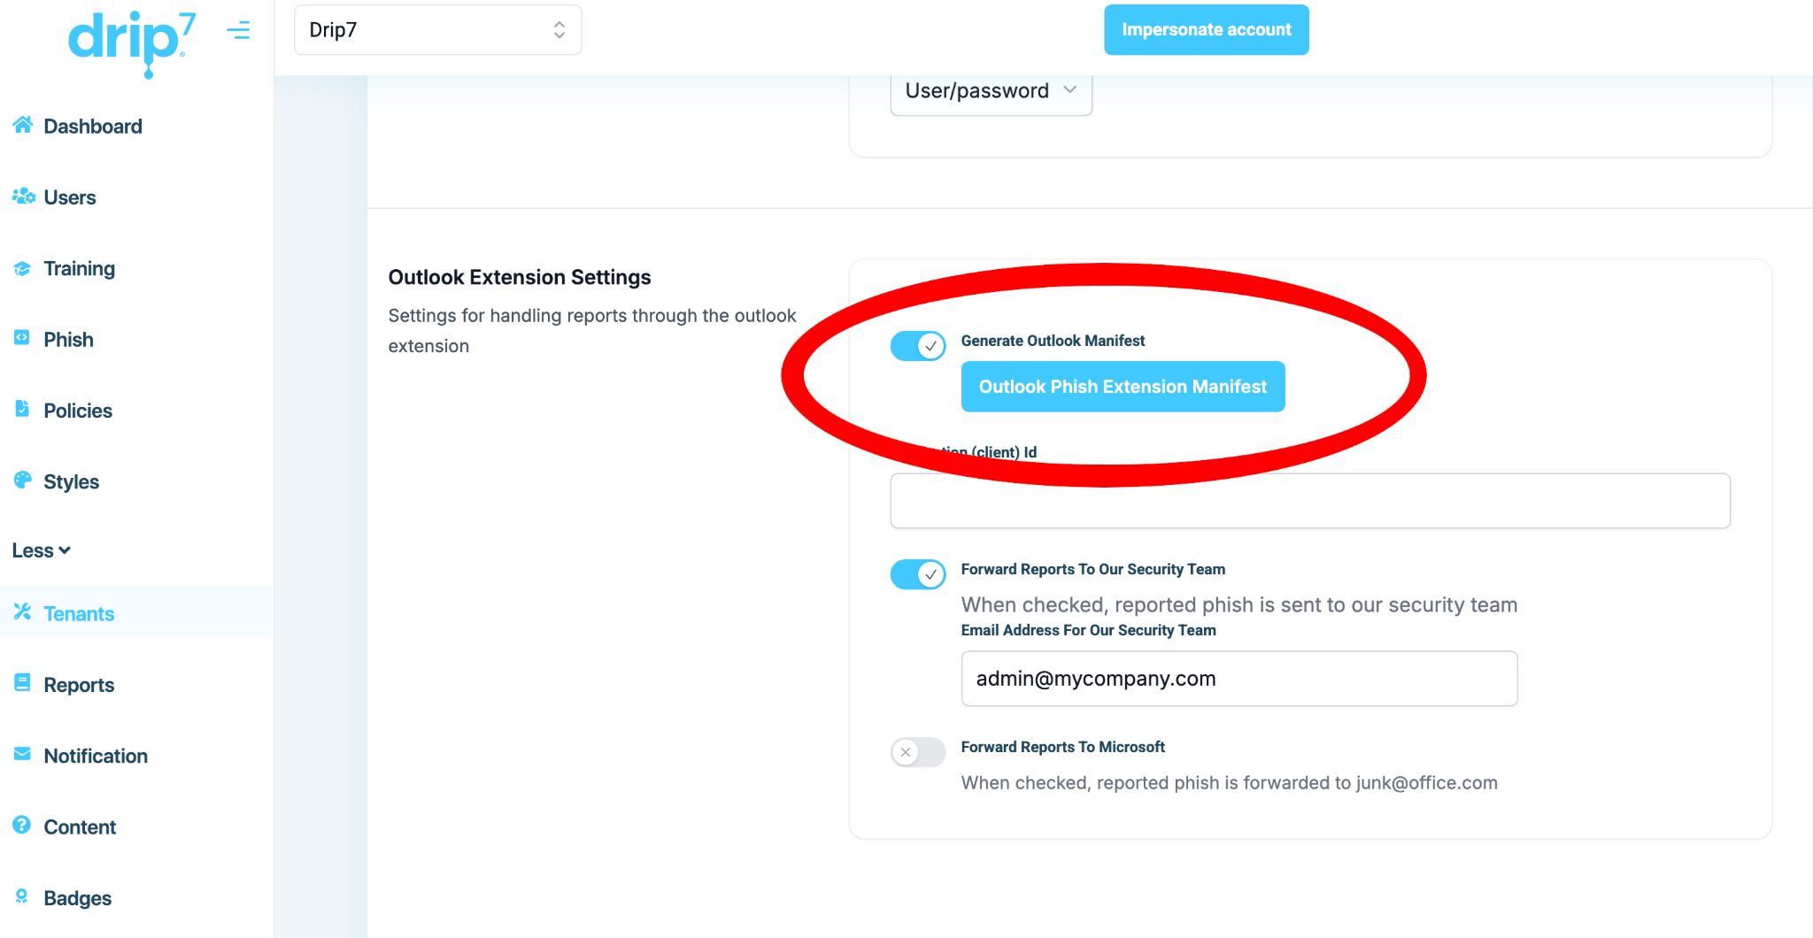Viewport: 1813px width, 938px height.
Task: Click the Dashboard house icon
Action: [x=23, y=125]
